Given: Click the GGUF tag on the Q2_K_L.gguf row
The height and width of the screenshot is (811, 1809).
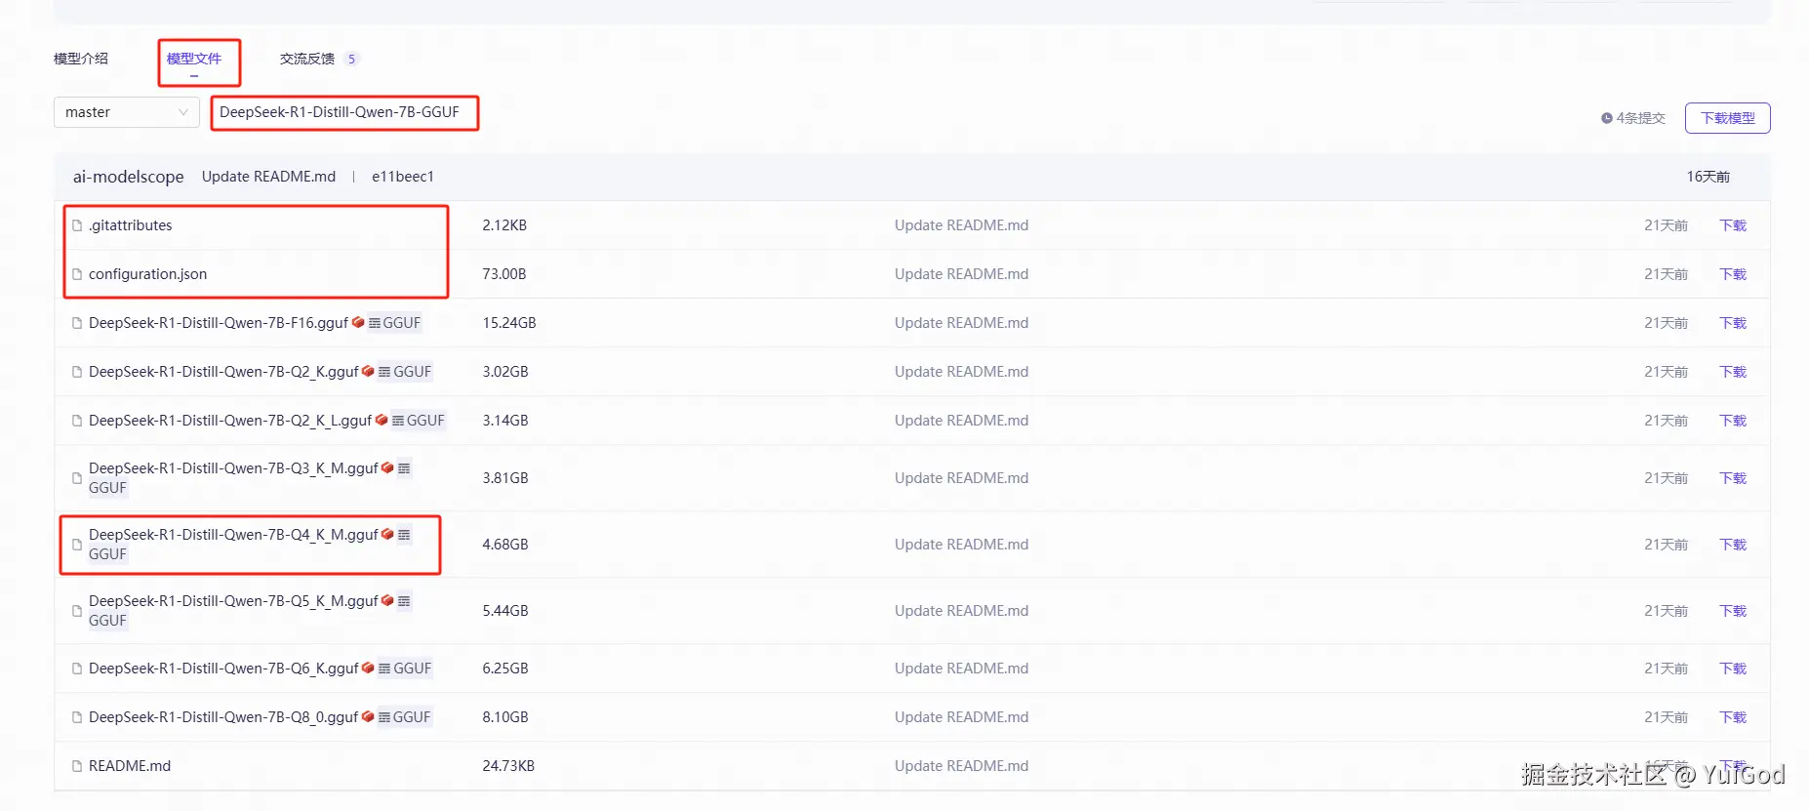Looking at the screenshot, I should pos(419,421).
